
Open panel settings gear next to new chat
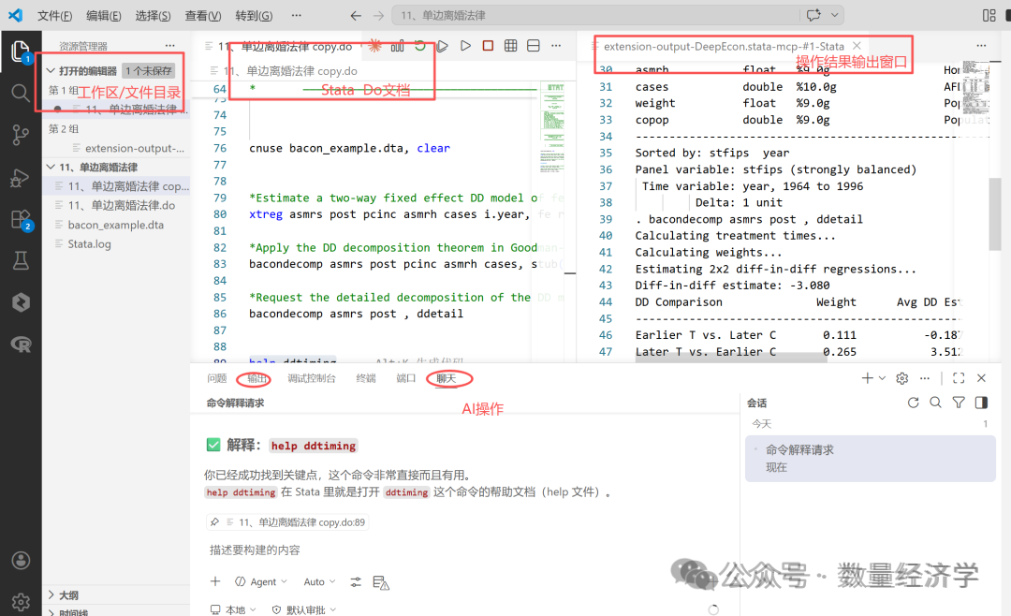(x=902, y=378)
